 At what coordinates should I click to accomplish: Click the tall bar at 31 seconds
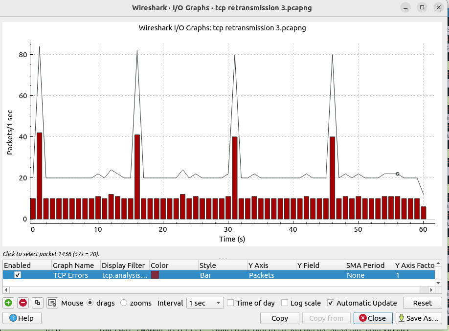point(234,178)
